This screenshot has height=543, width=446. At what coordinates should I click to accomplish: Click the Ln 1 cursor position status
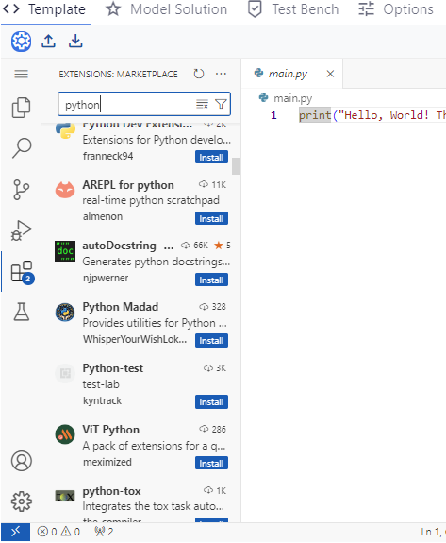433,532
